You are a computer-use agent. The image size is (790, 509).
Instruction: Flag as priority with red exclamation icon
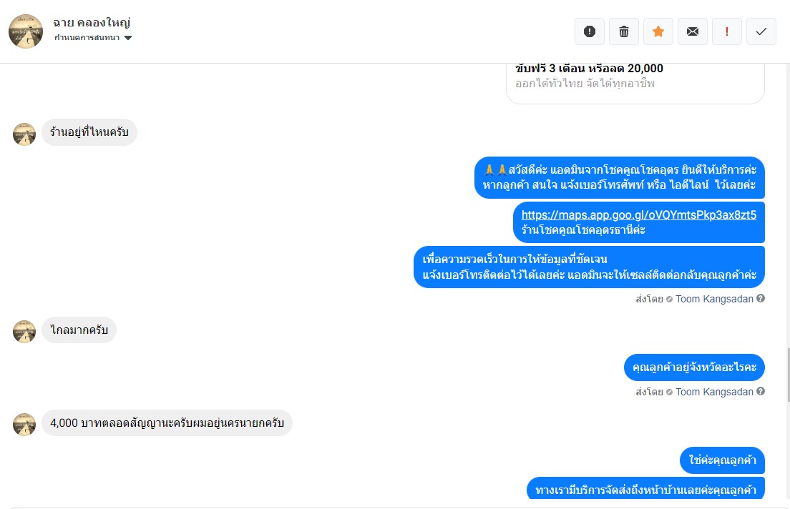(x=726, y=31)
